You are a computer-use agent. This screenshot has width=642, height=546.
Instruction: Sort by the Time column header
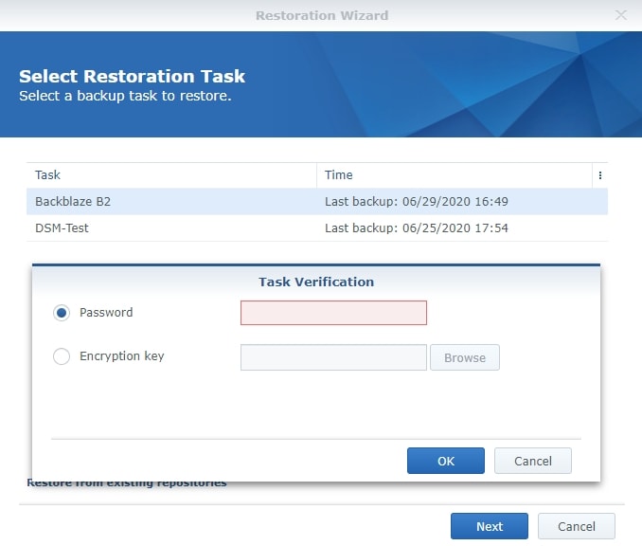point(455,175)
